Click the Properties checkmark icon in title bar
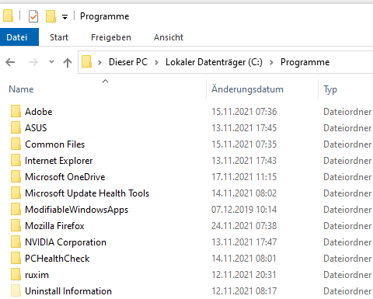 pyautogui.click(x=33, y=16)
